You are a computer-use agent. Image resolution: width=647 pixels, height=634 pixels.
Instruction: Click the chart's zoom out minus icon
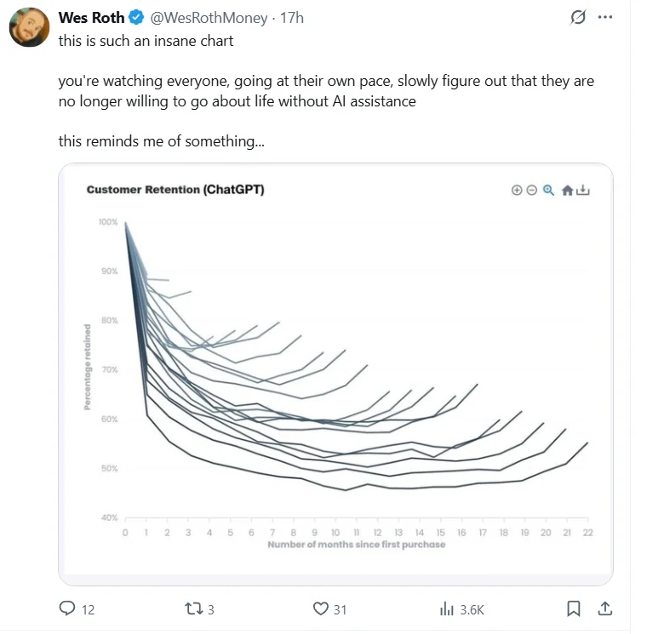(x=531, y=191)
